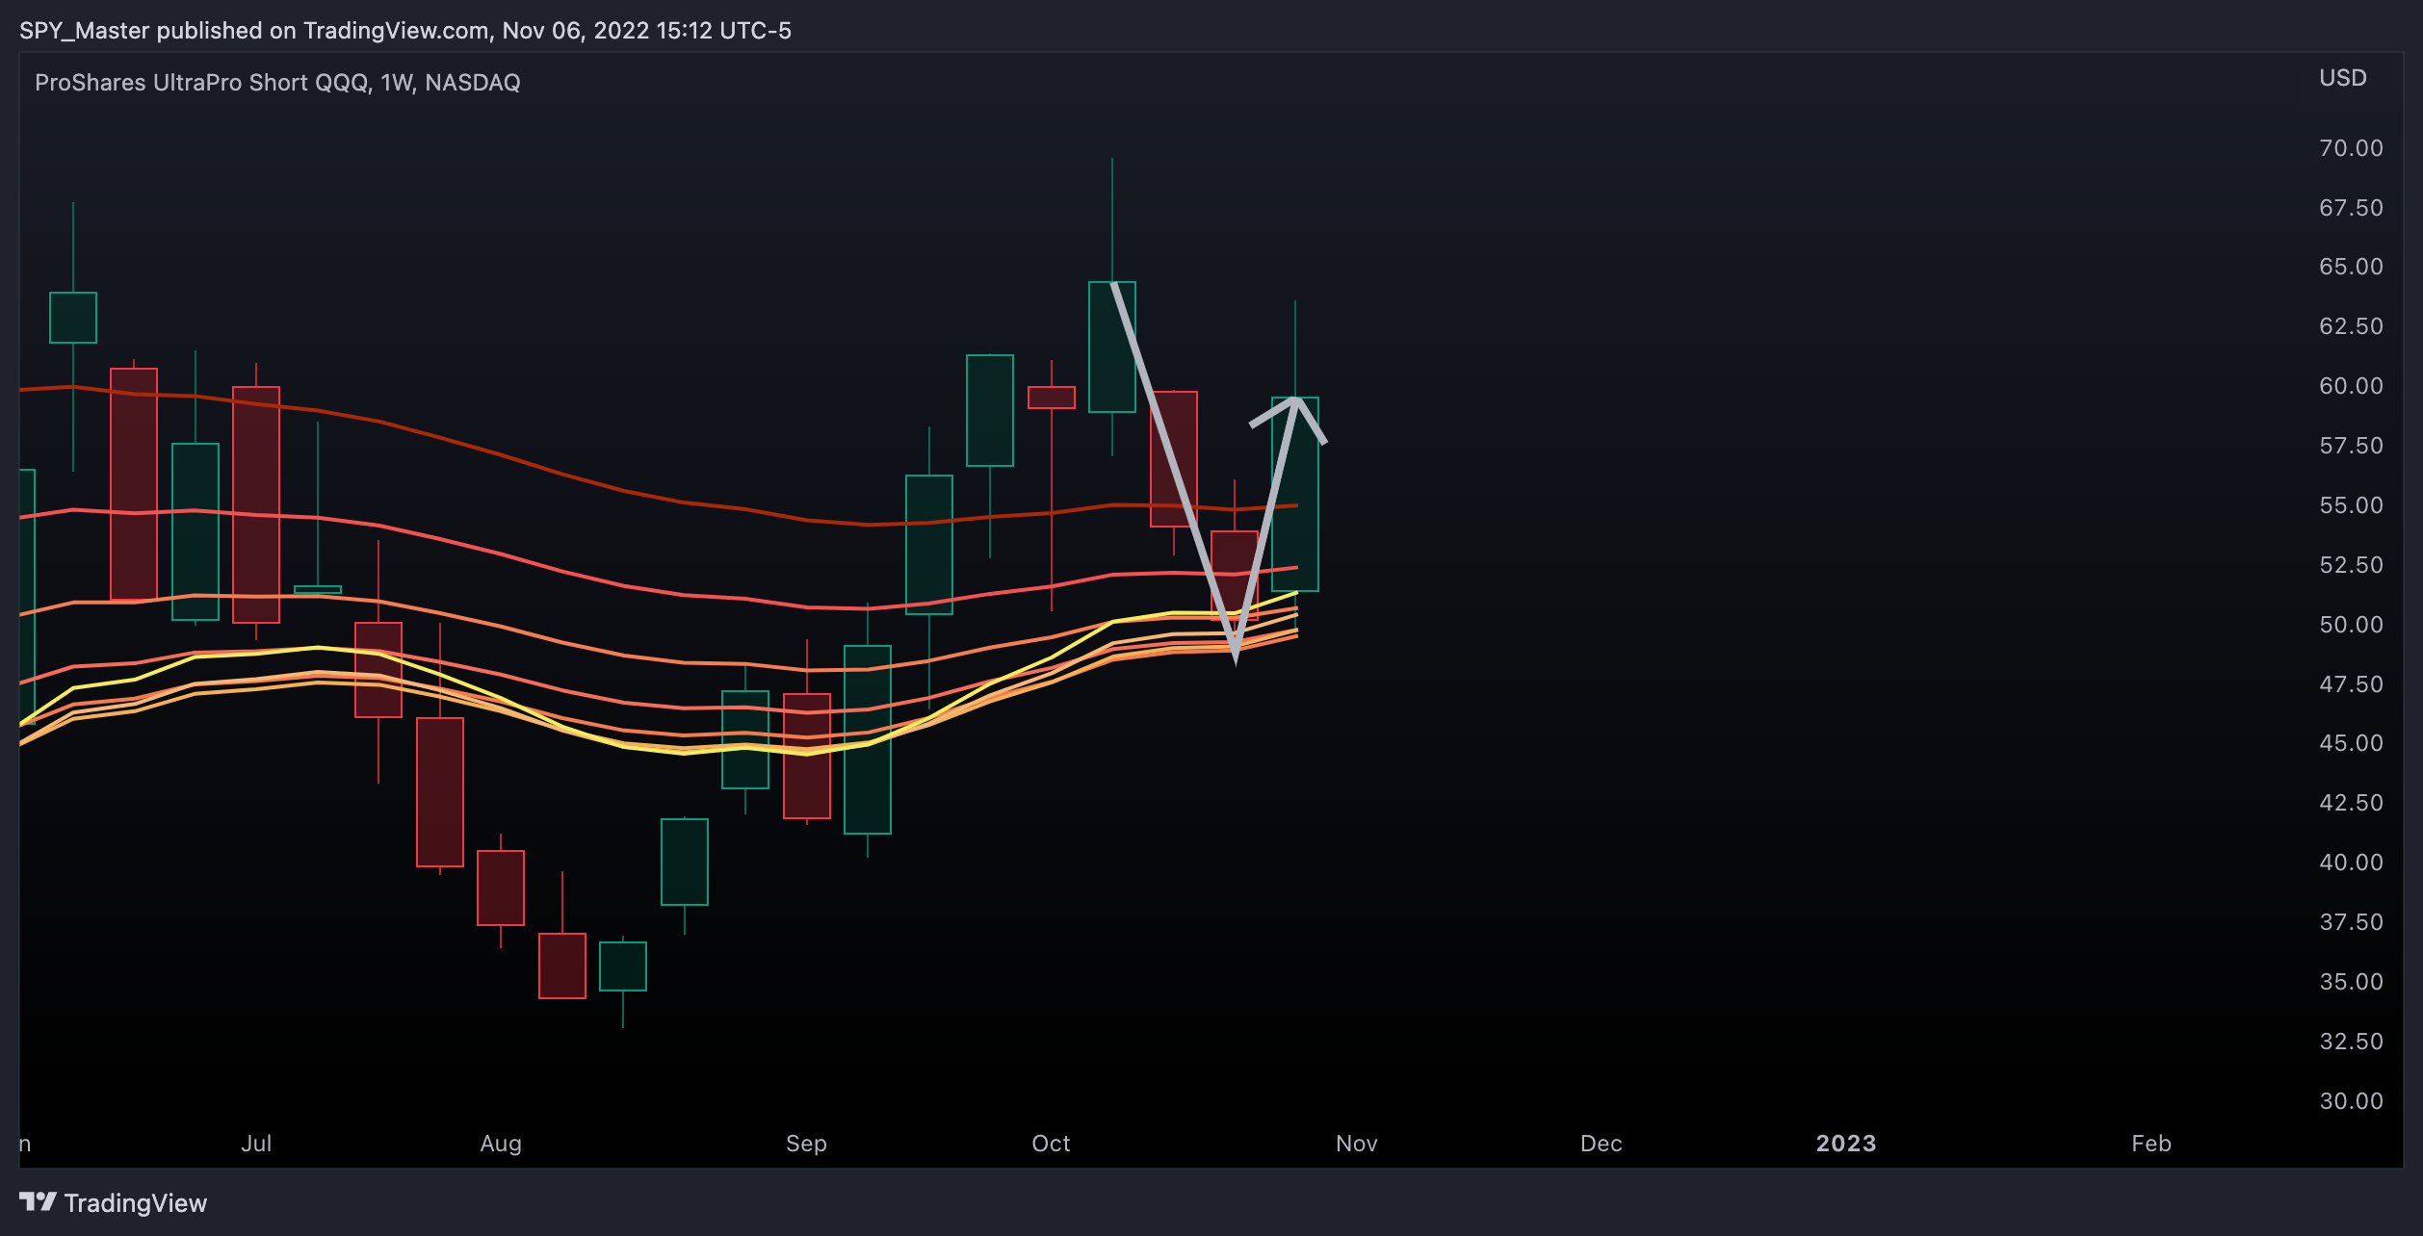Click the latest green candle near 60.00

click(1295, 494)
